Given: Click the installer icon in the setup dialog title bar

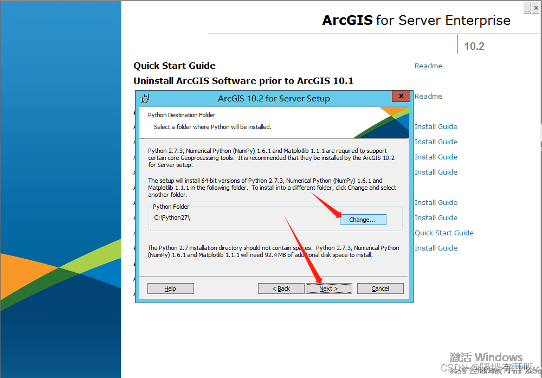Looking at the screenshot, I should point(145,98).
